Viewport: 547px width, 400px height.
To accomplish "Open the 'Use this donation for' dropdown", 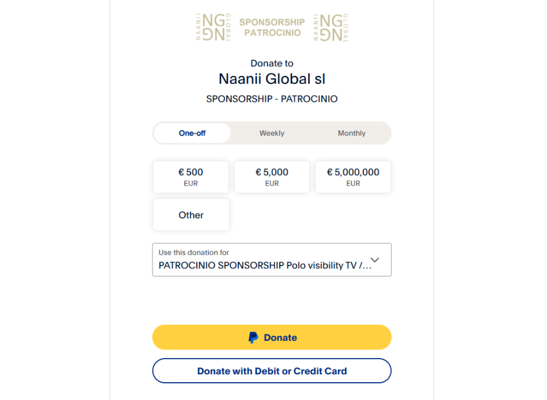I will pyautogui.click(x=272, y=260).
